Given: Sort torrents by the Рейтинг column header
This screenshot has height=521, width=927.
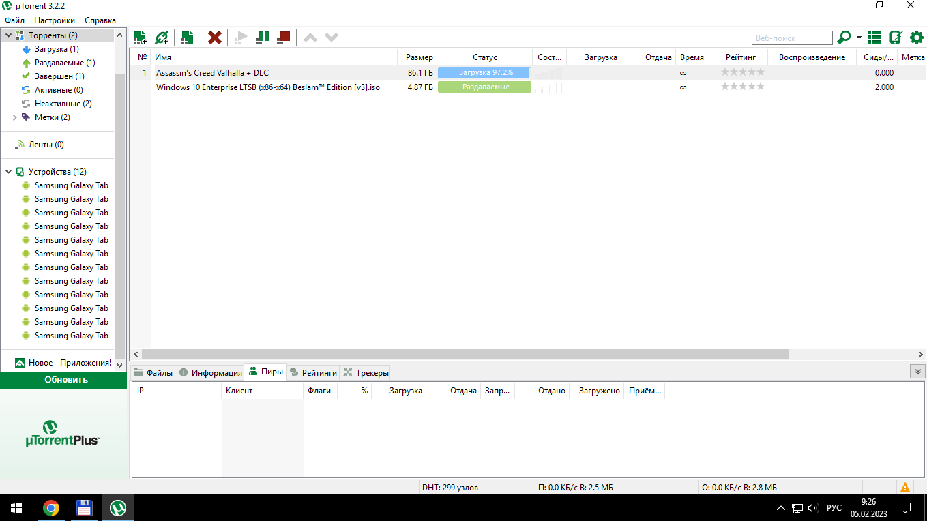Looking at the screenshot, I should [x=741, y=57].
